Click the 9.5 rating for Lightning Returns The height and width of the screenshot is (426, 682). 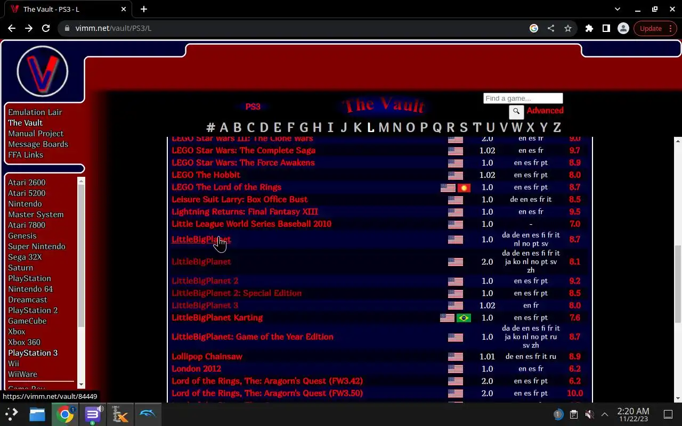[574, 212]
